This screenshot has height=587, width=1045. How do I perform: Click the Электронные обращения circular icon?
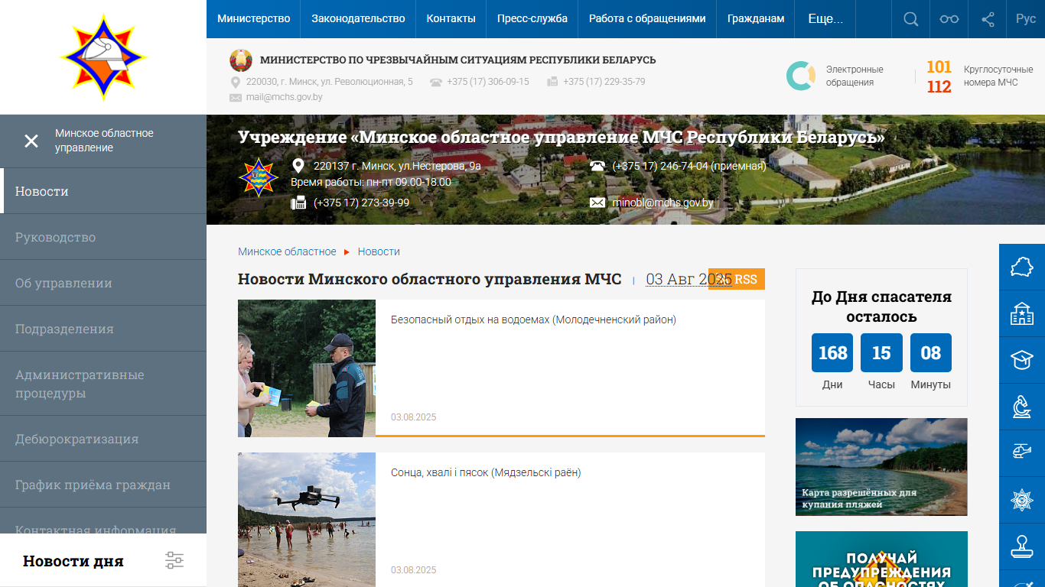tap(801, 76)
